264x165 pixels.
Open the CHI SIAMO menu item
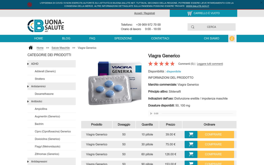pos(212,39)
